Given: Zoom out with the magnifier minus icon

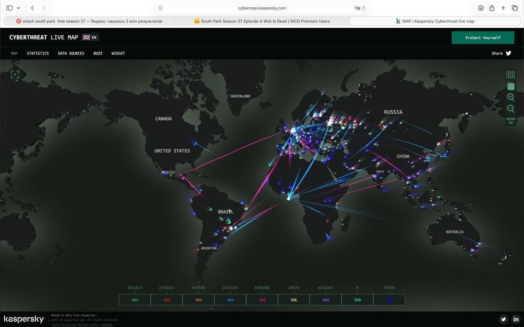Looking at the screenshot, I should [x=510, y=108].
